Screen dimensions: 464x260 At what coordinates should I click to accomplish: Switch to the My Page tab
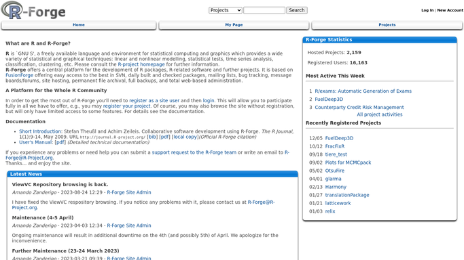coord(234,25)
